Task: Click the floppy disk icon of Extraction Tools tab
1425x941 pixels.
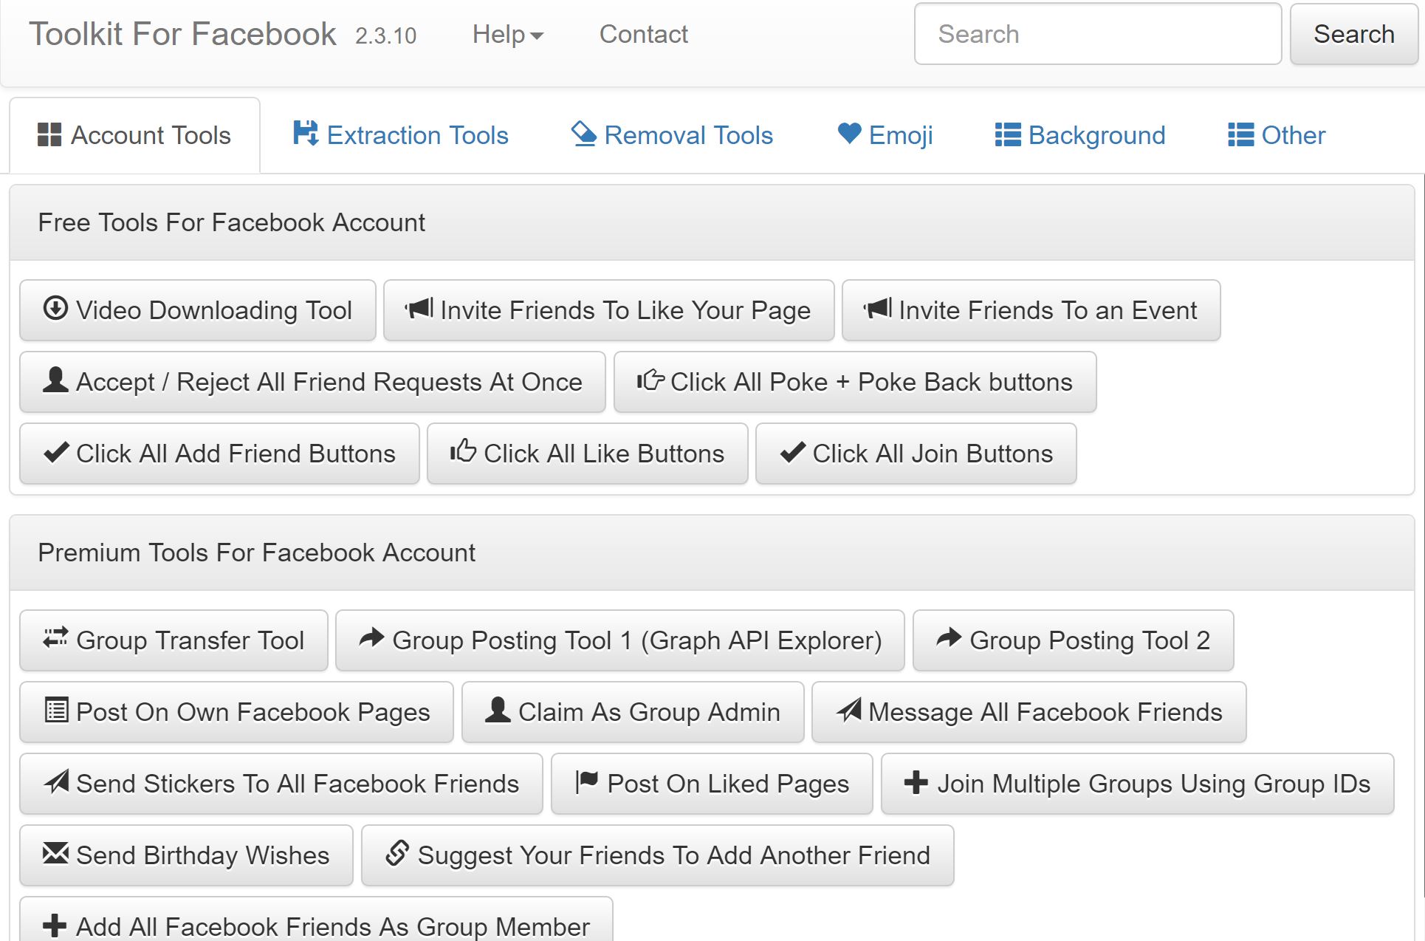Action: (x=306, y=134)
